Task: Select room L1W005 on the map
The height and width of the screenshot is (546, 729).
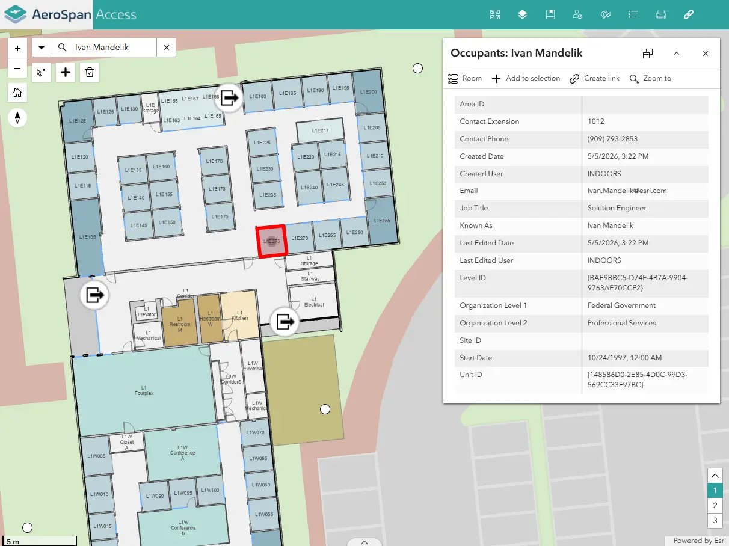Action: point(96,456)
